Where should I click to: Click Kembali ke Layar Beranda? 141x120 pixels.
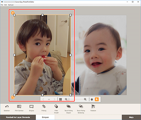click(x=18, y=117)
